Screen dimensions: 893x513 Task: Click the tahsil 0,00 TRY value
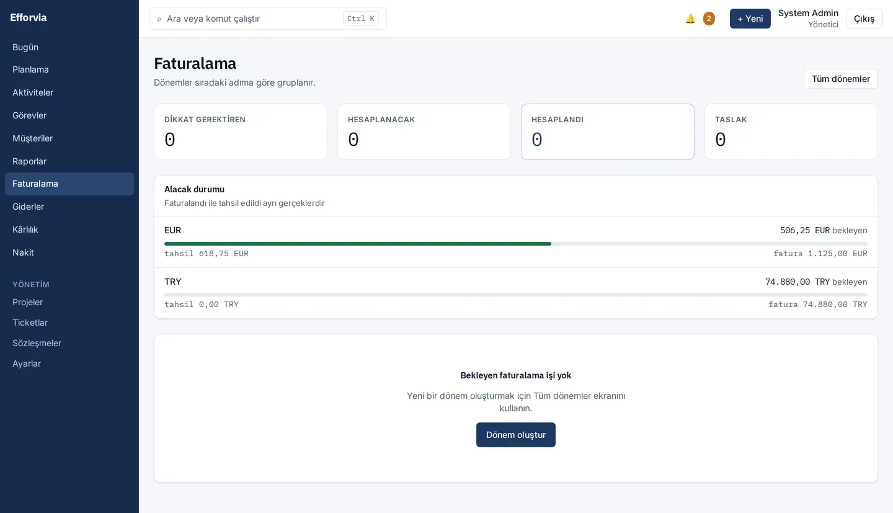202,305
